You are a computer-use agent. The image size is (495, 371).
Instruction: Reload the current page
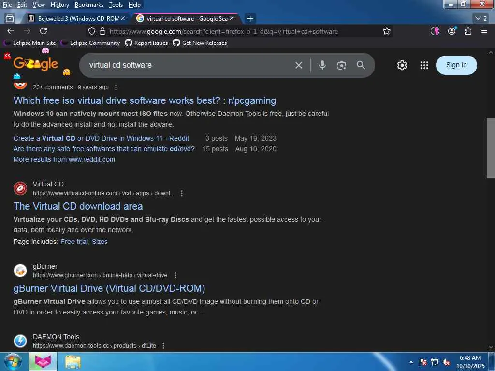click(x=44, y=31)
